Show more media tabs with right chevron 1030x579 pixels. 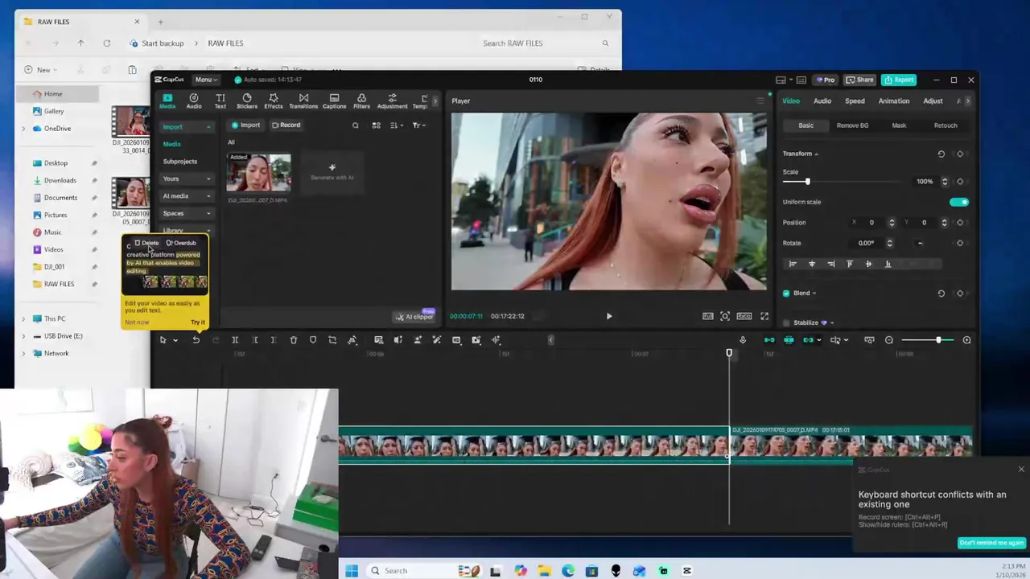tap(435, 101)
